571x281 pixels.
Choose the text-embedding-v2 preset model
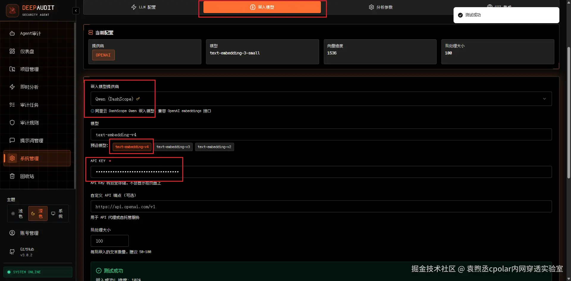point(214,147)
